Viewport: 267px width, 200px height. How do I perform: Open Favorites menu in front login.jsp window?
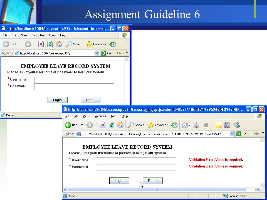pyautogui.click(x=100, y=116)
